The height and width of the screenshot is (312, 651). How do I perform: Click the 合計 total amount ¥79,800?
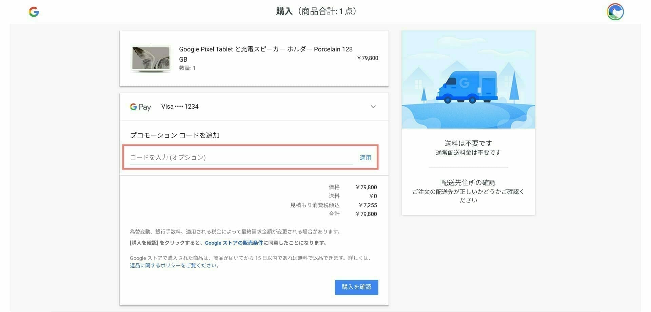(x=366, y=214)
